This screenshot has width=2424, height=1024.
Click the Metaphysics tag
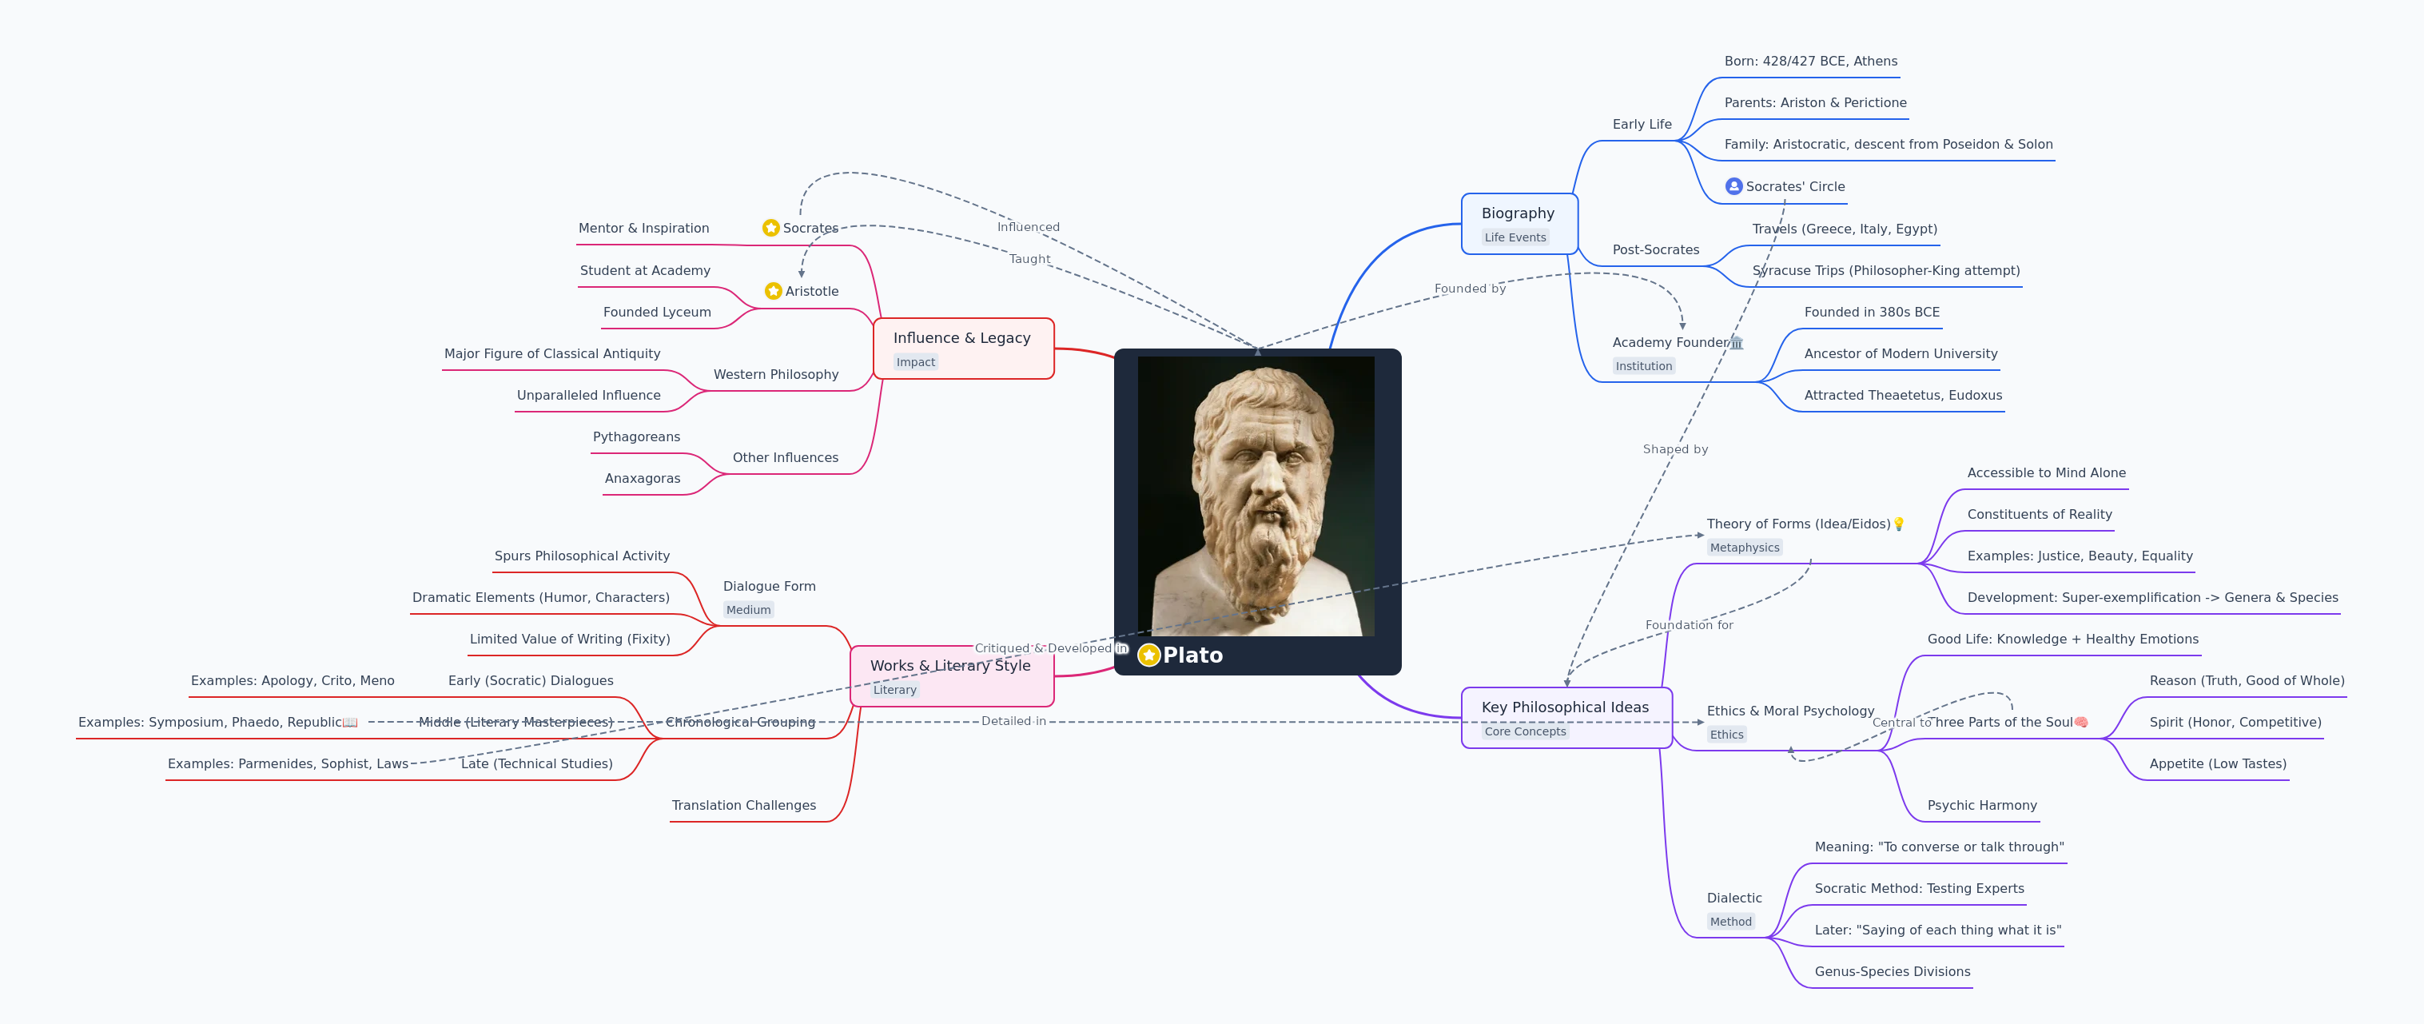(x=1745, y=548)
